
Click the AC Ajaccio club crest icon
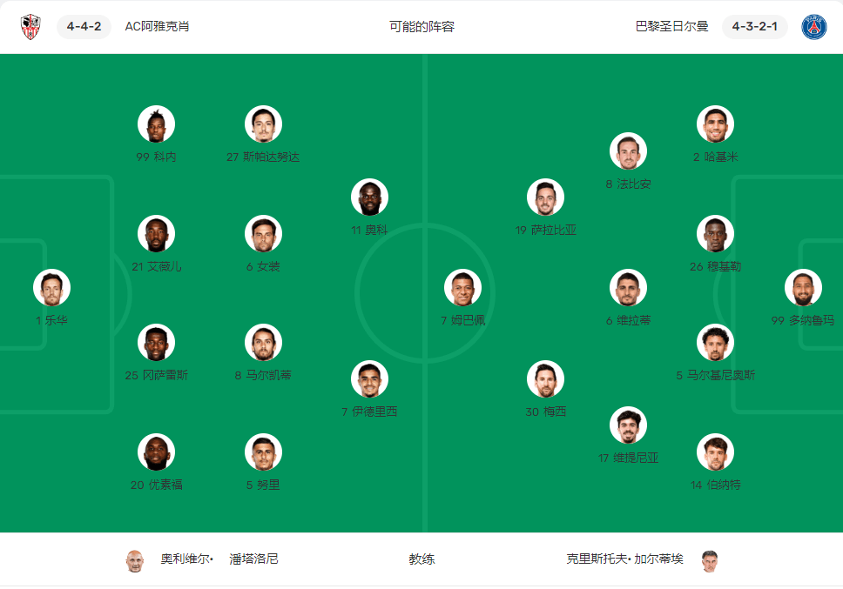[31, 27]
